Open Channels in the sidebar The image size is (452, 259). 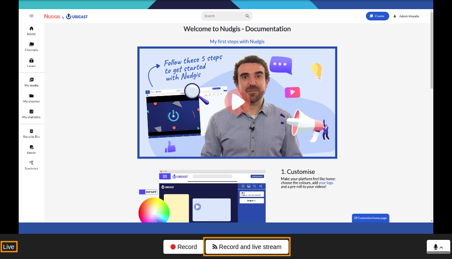31,46
